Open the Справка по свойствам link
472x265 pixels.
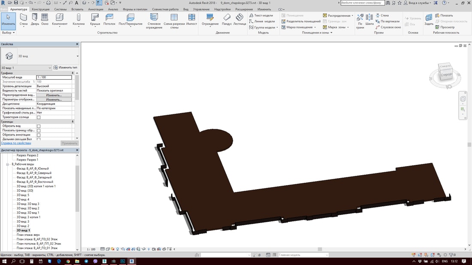[x=16, y=143]
